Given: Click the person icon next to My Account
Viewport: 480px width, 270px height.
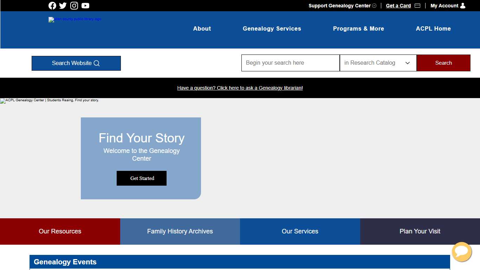Looking at the screenshot, I should [463, 6].
